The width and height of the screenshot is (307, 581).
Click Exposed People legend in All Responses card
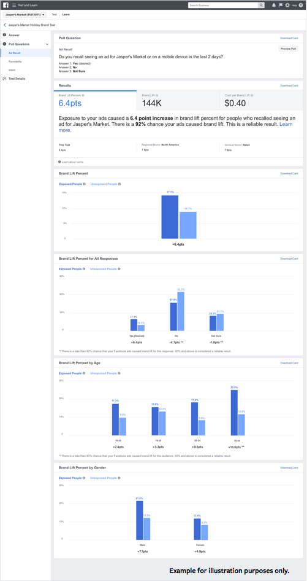[x=70, y=269]
